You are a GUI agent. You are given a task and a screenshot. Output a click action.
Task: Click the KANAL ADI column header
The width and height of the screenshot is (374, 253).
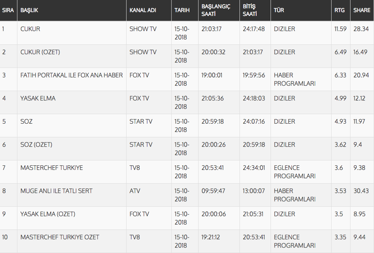click(142, 10)
